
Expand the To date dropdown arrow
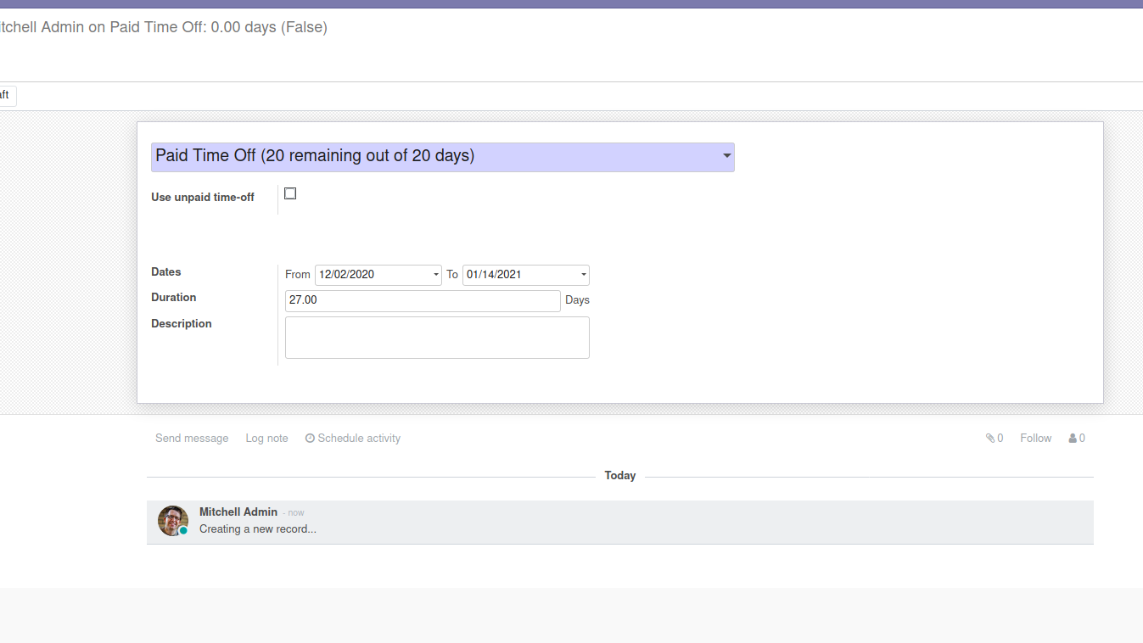click(x=584, y=275)
